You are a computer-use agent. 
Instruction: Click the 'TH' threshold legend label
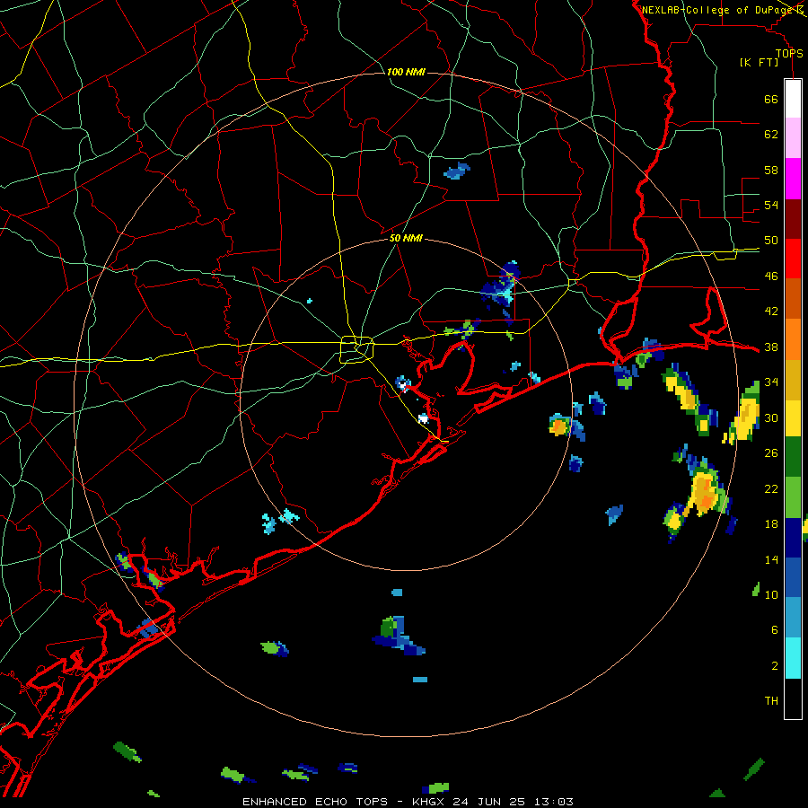point(771,701)
